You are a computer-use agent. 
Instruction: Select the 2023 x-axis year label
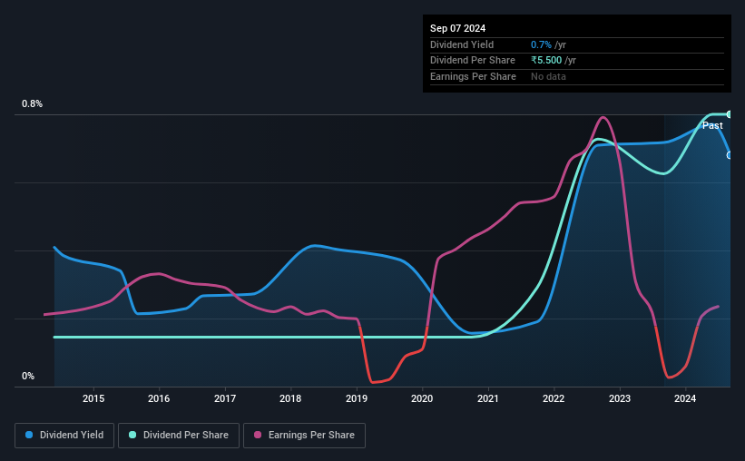pyautogui.click(x=620, y=398)
